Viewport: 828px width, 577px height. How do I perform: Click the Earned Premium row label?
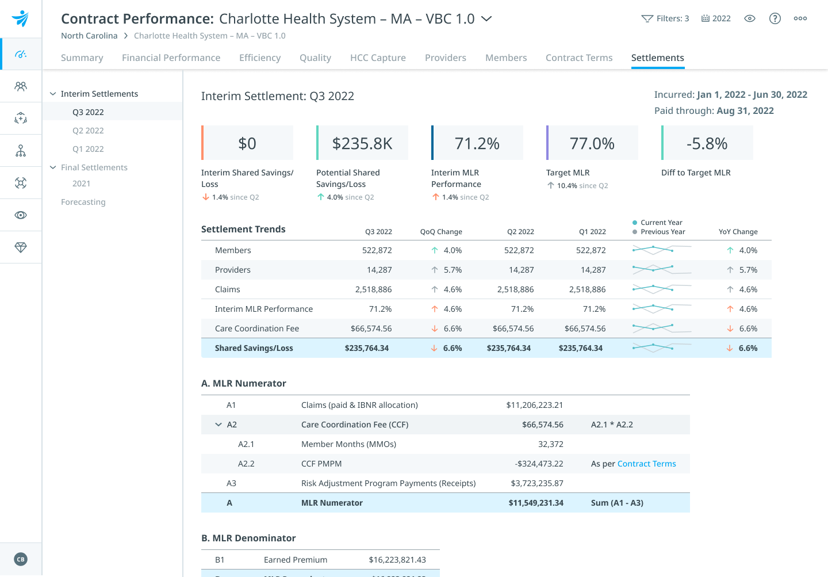296,560
